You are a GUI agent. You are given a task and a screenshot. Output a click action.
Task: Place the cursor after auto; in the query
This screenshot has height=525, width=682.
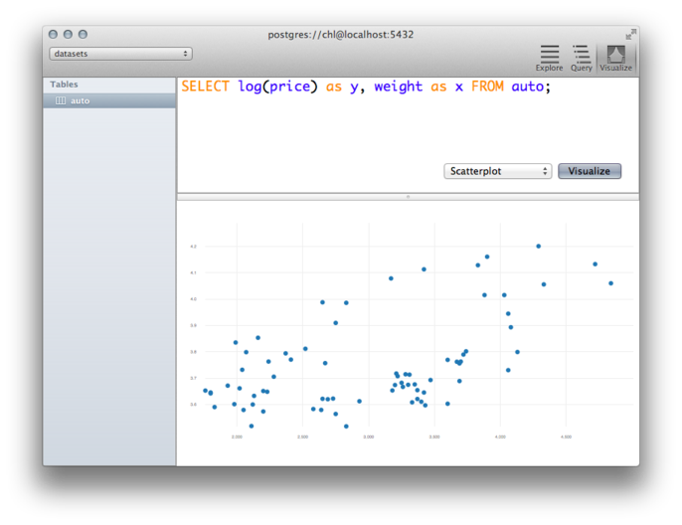552,87
